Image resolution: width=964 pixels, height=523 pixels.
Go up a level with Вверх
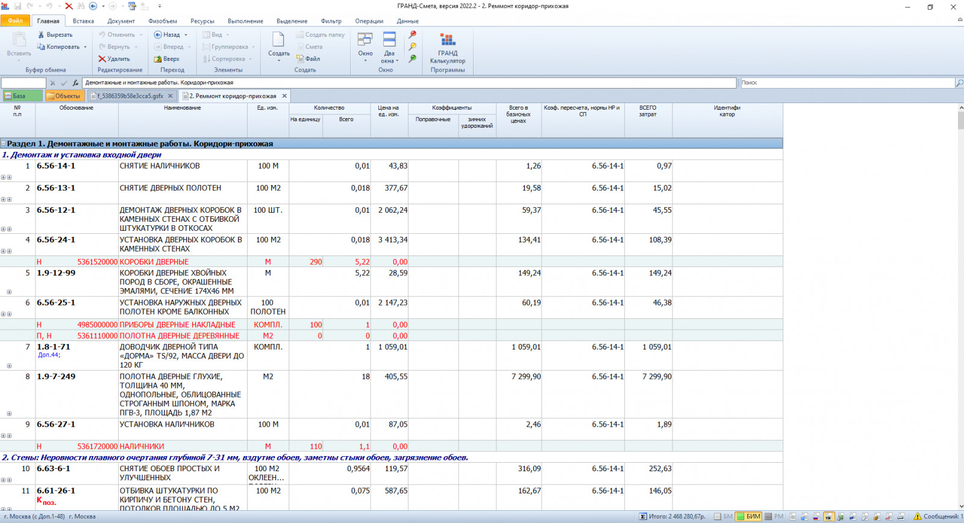pos(167,59)
